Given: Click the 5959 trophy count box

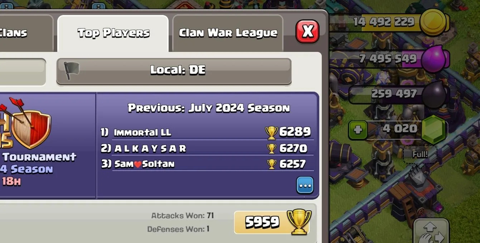Looking at the screenshot, I should [x=272, y=222].
